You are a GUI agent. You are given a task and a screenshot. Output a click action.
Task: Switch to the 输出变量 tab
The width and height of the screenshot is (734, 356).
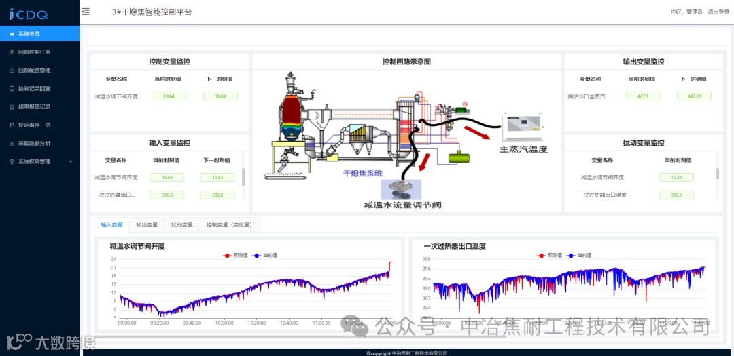[147, 224]
